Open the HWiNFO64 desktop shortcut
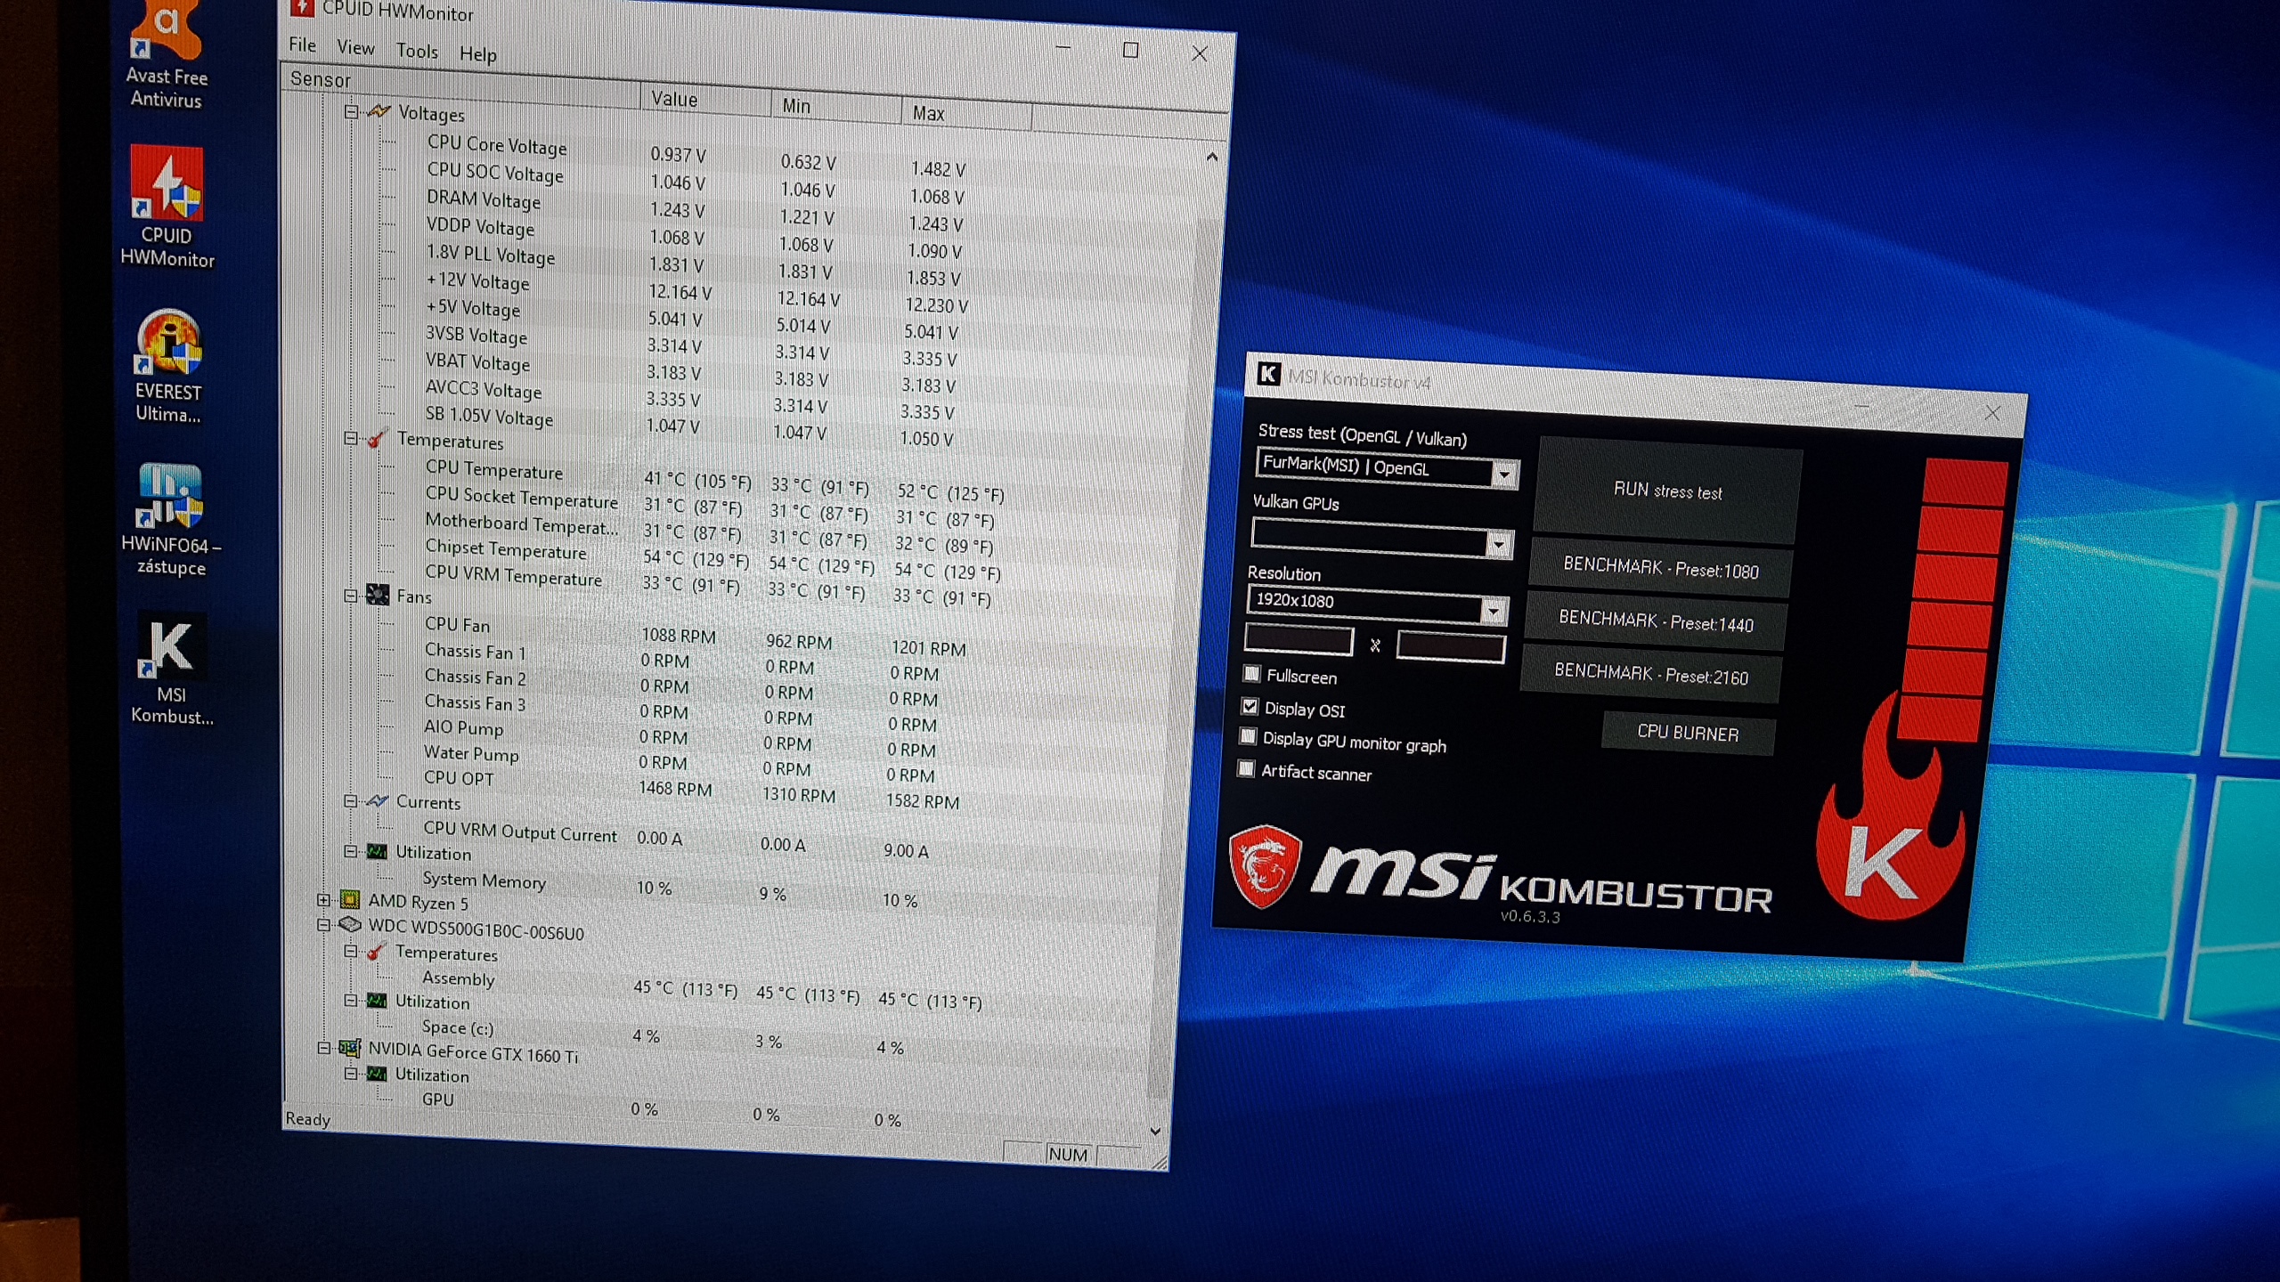This screenshot has width=2280, height=1282. coord(169,496)
